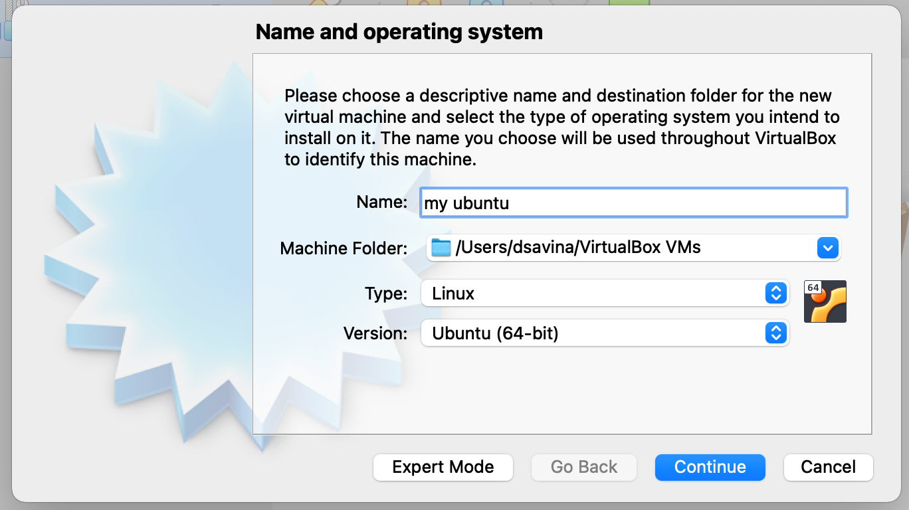The width and height of the screenshot is (909, 510).
Task: Switch to Expert Mode
Action: tap(443, 467)
